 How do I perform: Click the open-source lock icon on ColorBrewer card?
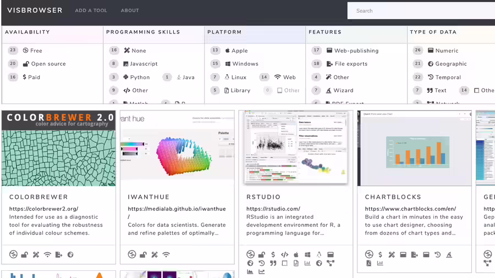[x=25, y=255]
